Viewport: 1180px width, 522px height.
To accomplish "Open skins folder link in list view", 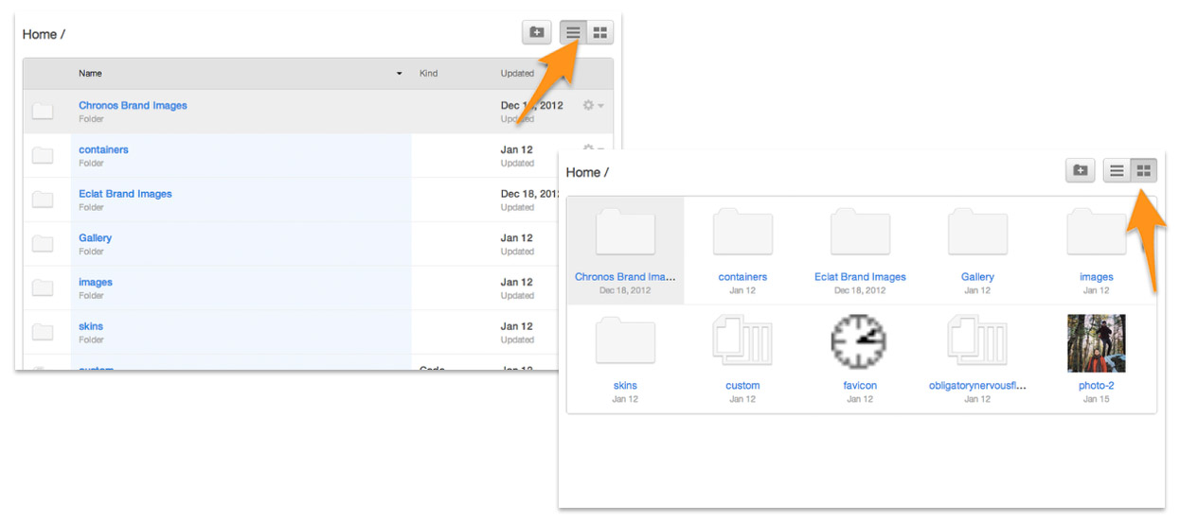I will coord(91,326).
